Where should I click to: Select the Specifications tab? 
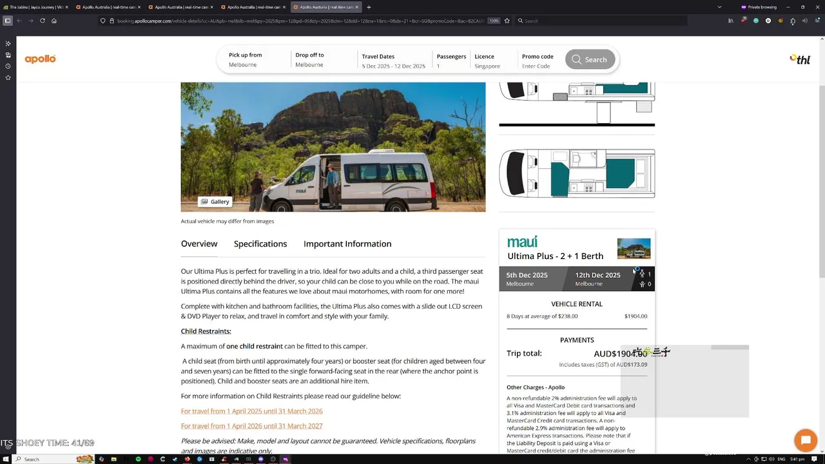260,244
